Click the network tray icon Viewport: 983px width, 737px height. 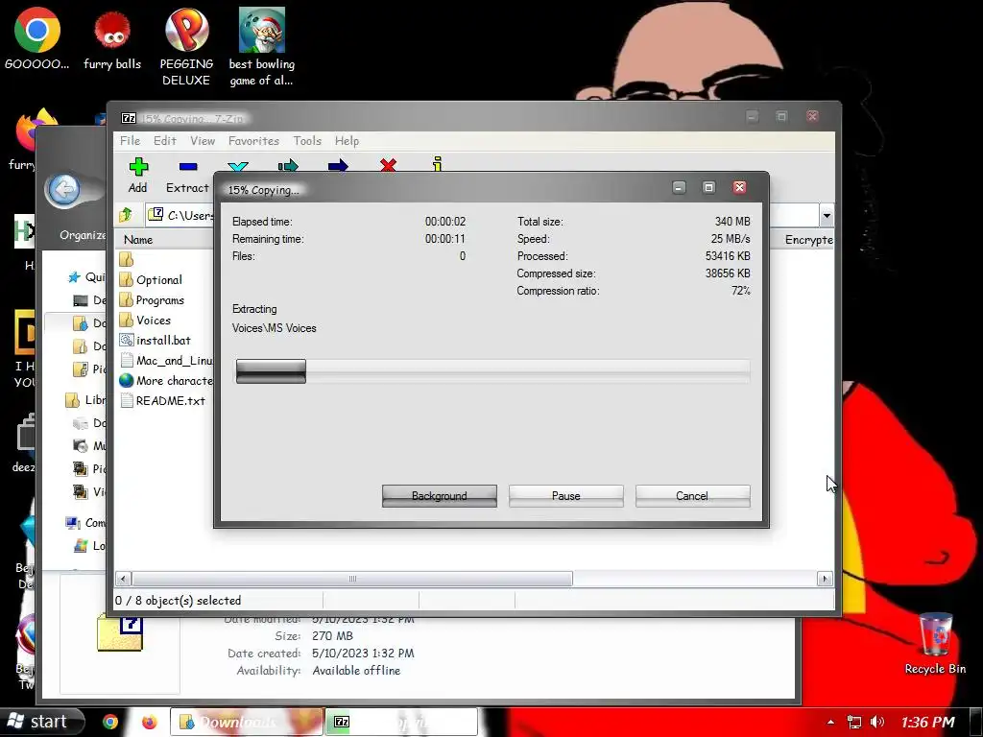pyautogui.click(x=853, y=722)
